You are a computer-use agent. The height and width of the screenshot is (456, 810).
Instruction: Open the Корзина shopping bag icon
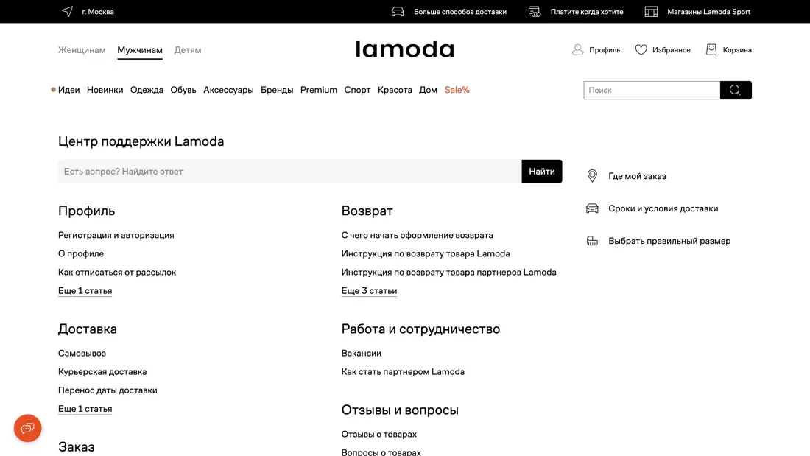coord(711,50)
